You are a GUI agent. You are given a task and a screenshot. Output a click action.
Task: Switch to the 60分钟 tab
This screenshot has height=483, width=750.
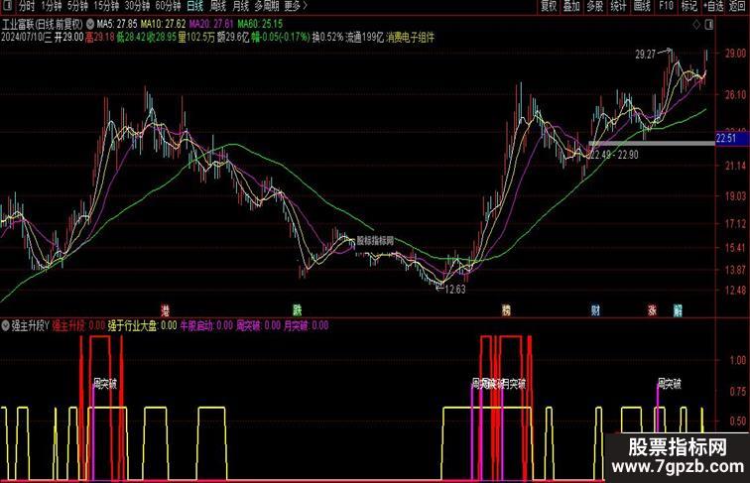[x=168, y=6]
